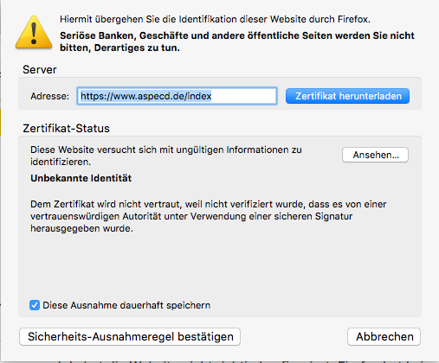Viewport: 439px width, 363px height.
Task: Click the bold Seriöse Banken warning text
Action: 237,41
